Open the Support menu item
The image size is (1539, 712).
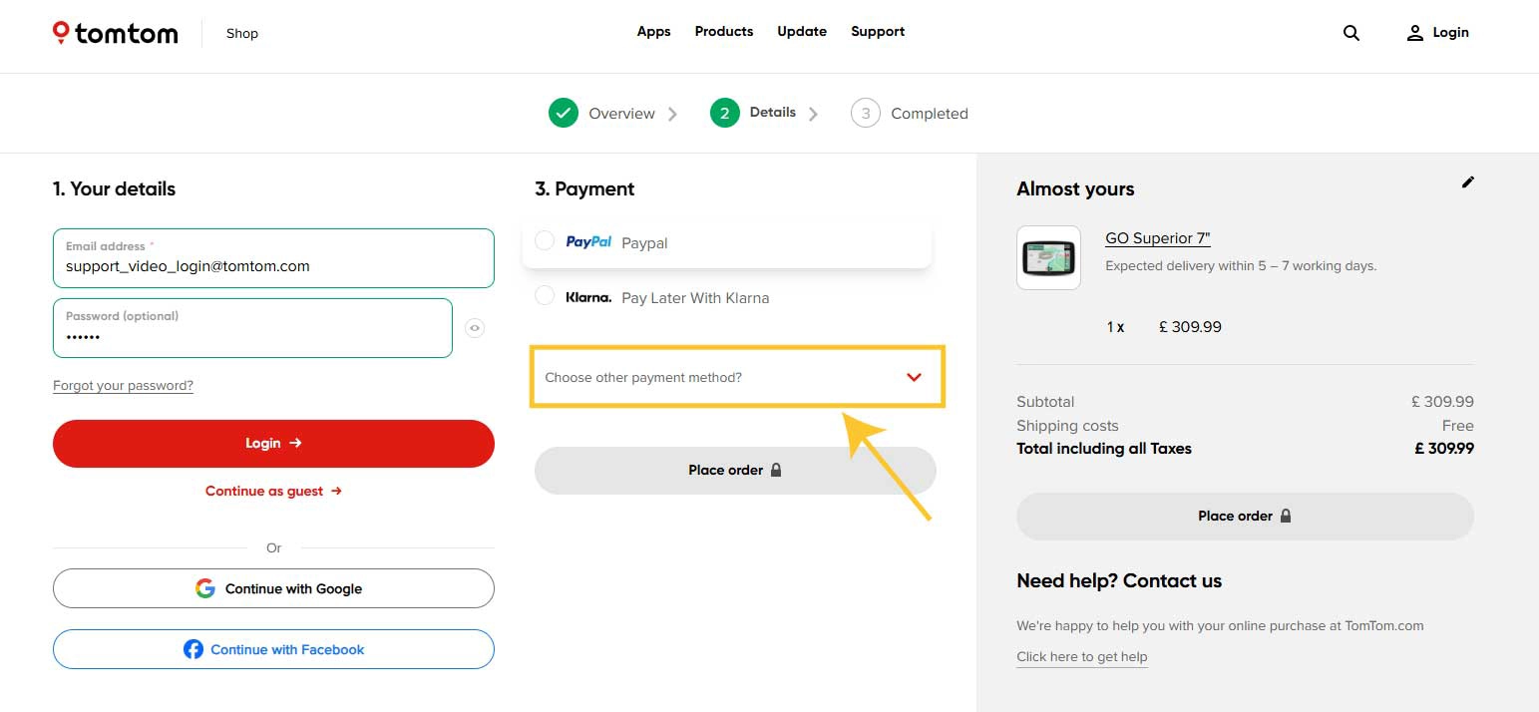(878, 31)
